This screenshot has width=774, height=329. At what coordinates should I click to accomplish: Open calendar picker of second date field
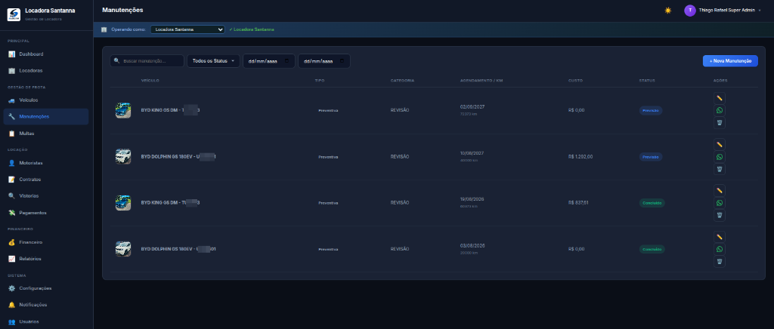[342, 61]
